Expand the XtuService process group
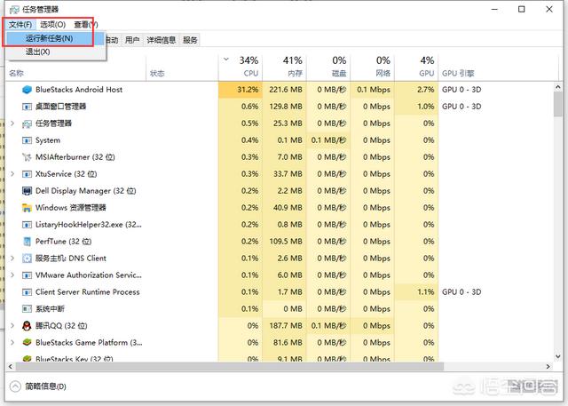The height and width of the screenshot is (406, 568). (12, 174)
